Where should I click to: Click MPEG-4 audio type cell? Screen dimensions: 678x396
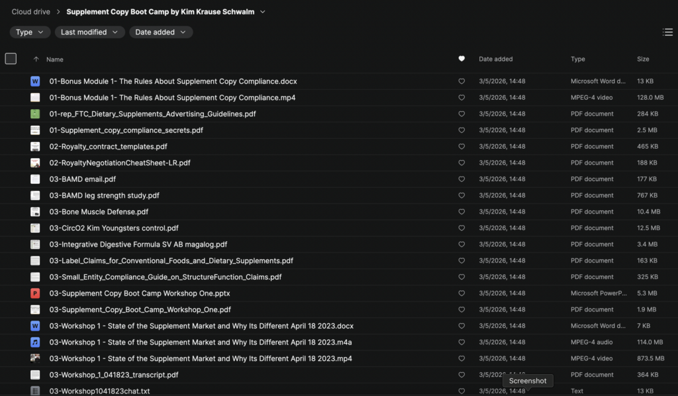[x=591, y=342]
